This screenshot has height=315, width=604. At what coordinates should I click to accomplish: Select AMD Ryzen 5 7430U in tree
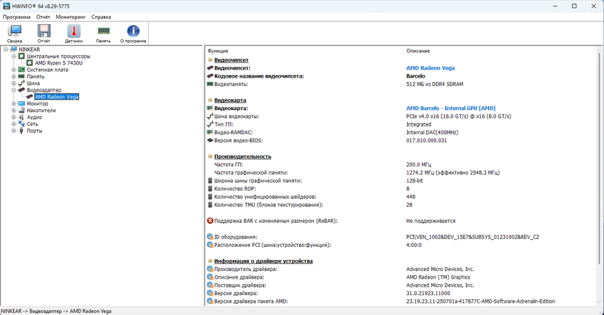click(x=59, y=63)
